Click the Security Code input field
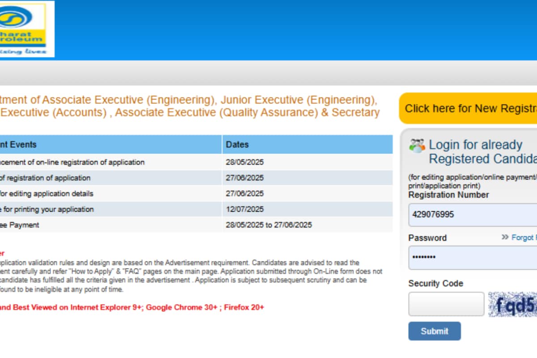Screen dimensions: 537x358 pyautogui.click(x=446, y=304)
